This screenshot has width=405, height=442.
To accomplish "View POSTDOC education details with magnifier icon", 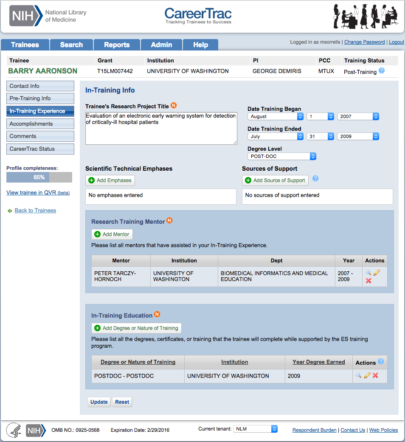I will click(359, 375).
